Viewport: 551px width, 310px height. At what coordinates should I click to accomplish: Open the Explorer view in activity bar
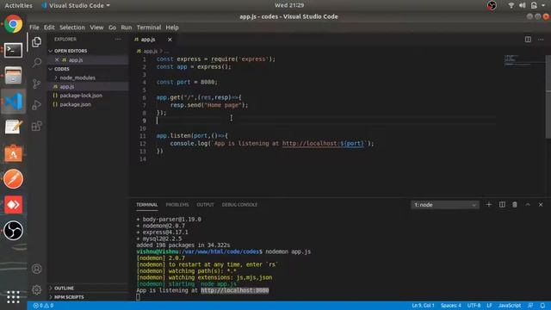36,42
